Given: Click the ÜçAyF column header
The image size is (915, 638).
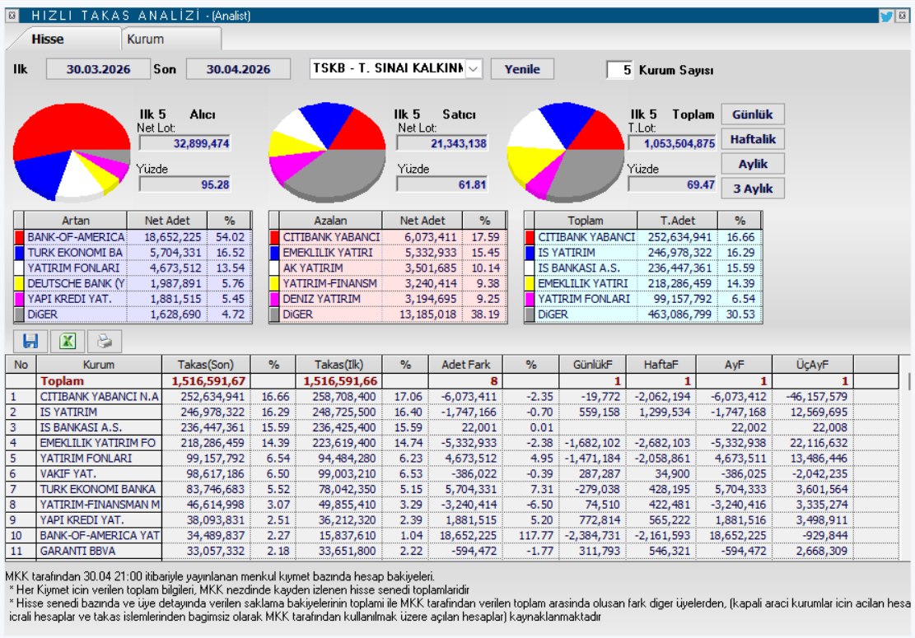Looking at the screenshot, I should [812, 365].
